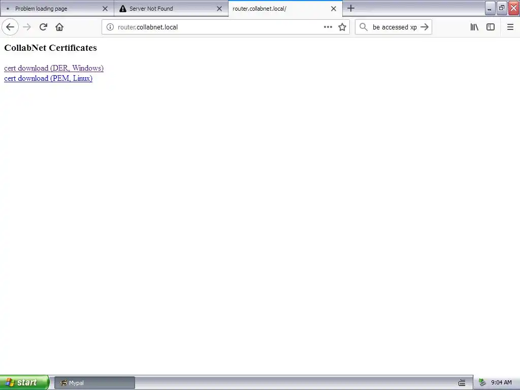This screenshot has height=390, width=520.
Task: Open the Windows start menu
Action: 24,382
